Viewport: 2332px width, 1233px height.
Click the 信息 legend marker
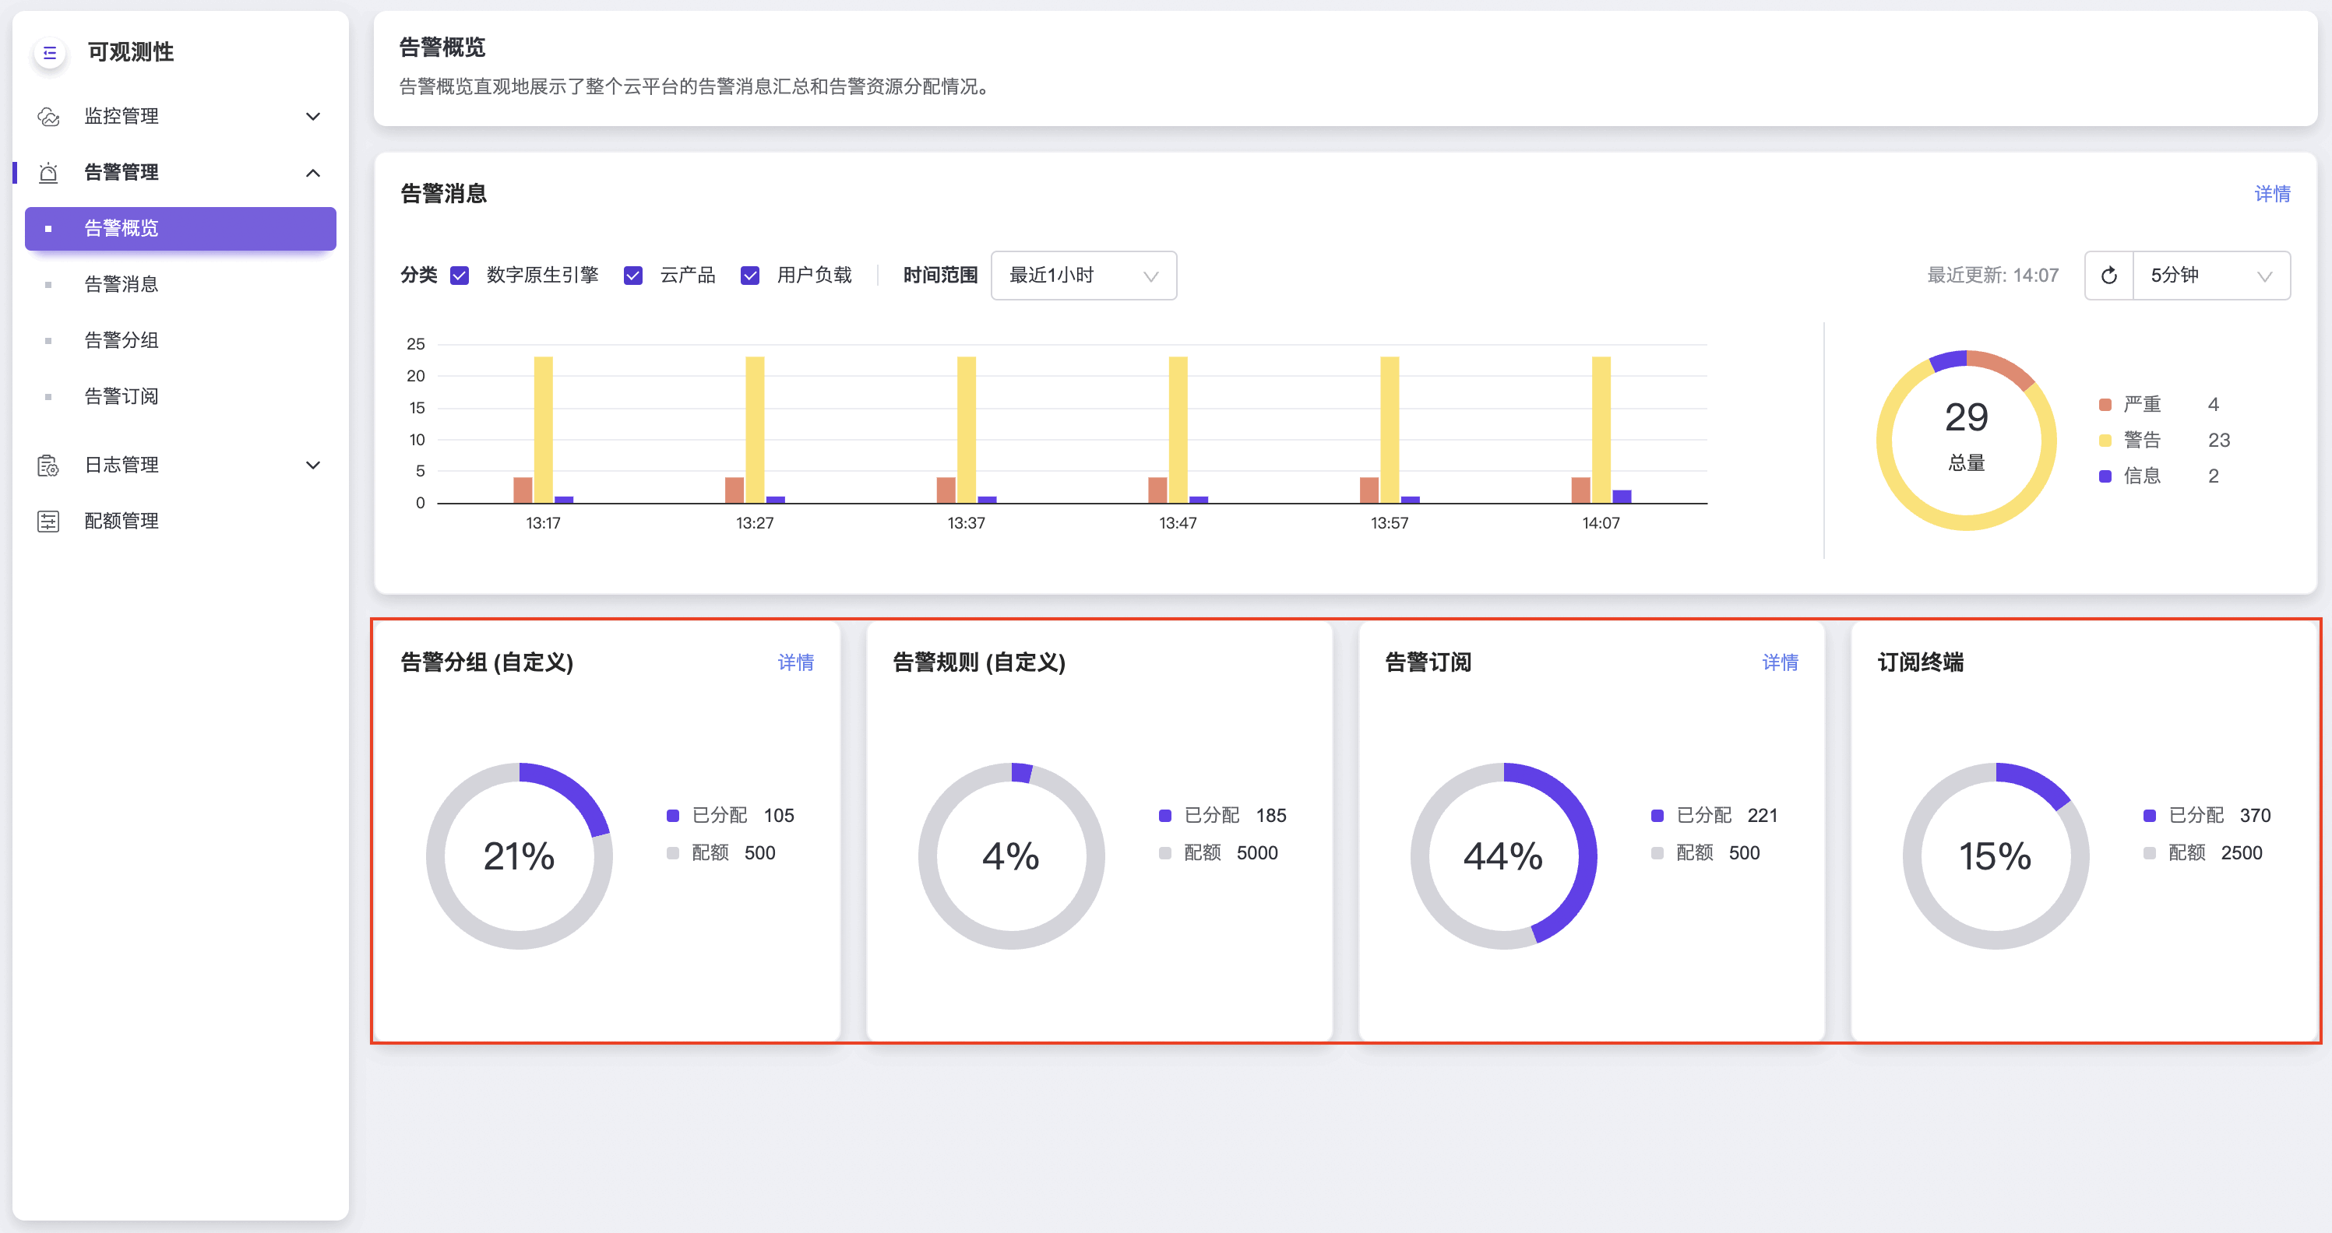[x=2105, y=476]
